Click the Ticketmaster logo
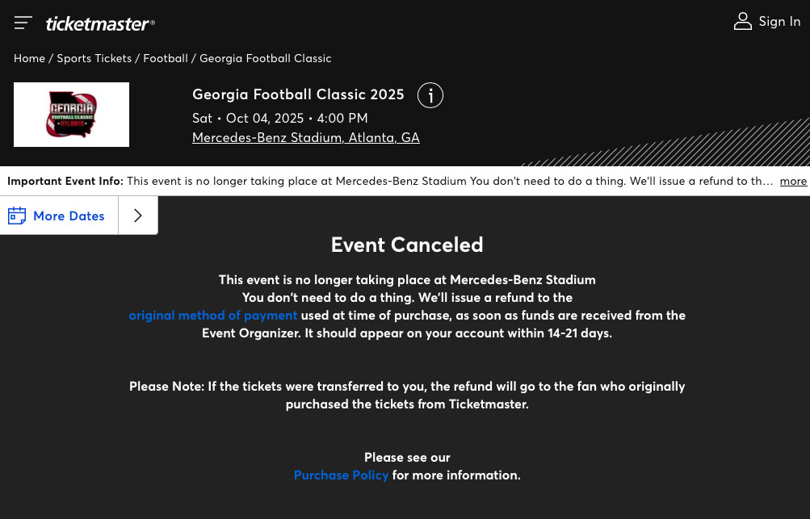 [x=100, y=23]
